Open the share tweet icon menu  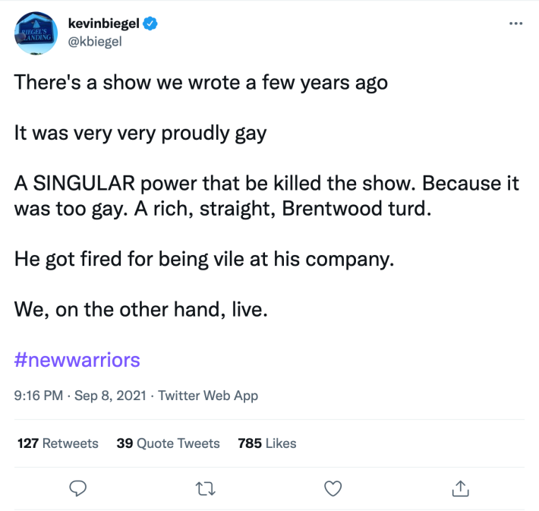click(459, 487)
